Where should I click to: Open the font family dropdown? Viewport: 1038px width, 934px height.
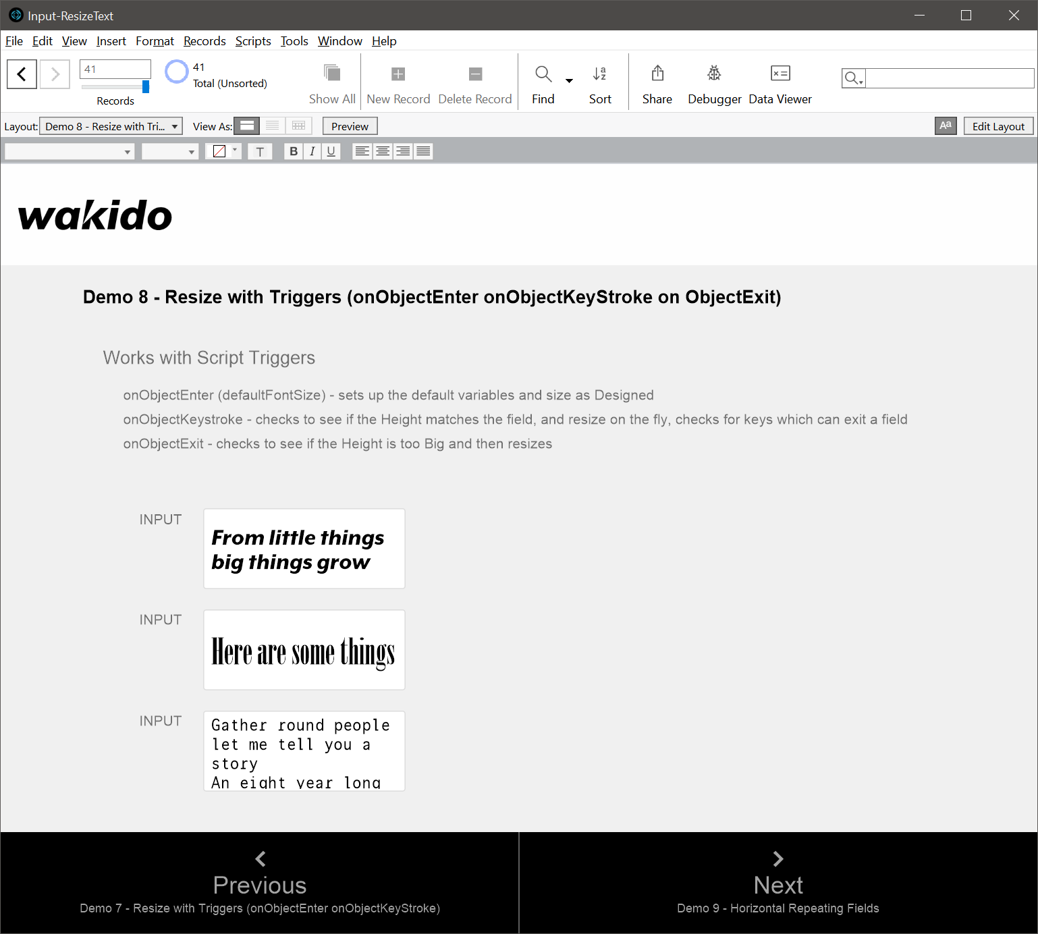[69, 151]
